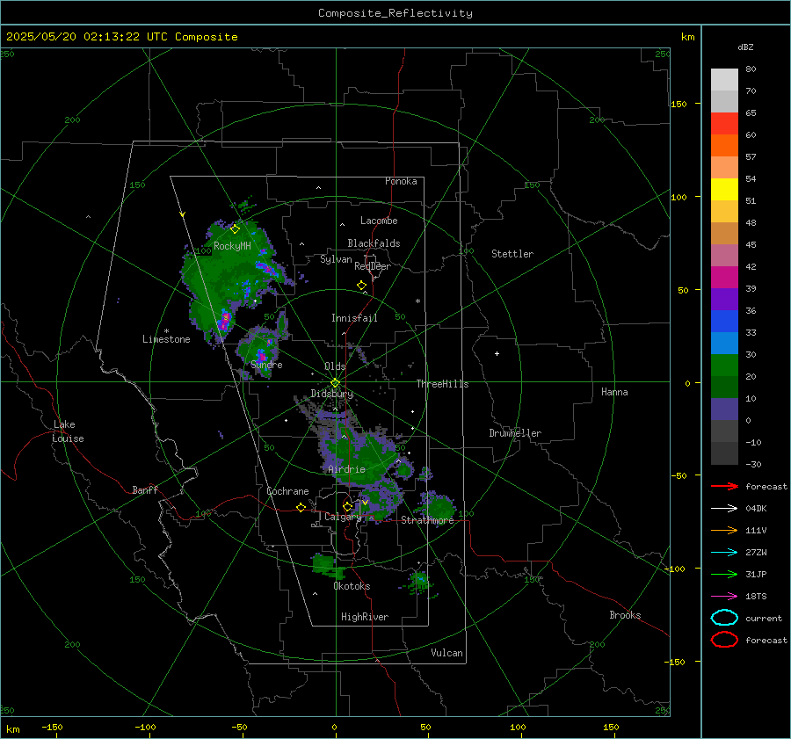Click yellow diamond marker below Cochrane
Screen dimensions: 791x739
301,508
